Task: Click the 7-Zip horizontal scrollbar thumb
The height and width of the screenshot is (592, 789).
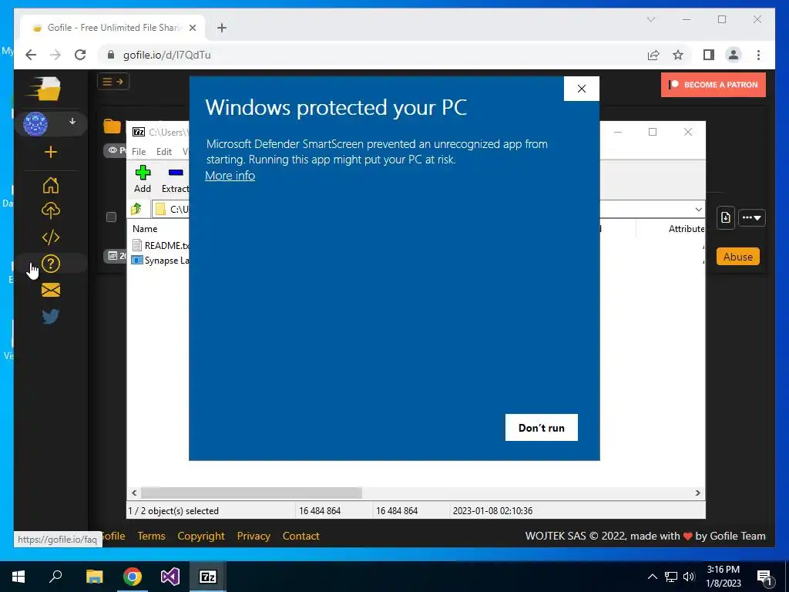Action: (251, 493)
